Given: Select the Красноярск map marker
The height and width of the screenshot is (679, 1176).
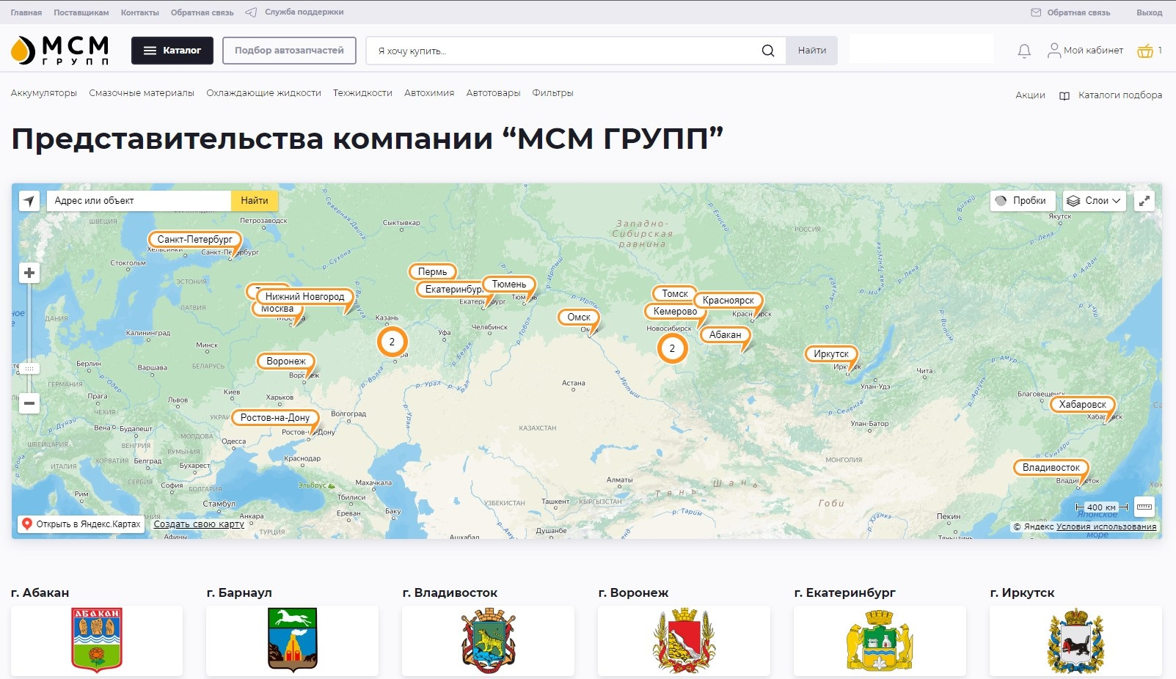Looking at the screenshot, I should point(728,300).
